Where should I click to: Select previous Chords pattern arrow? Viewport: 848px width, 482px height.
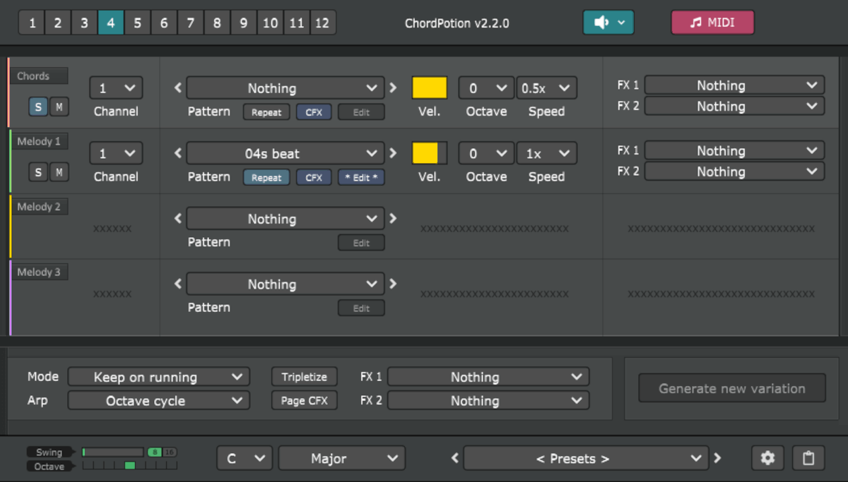click(178, 88)
